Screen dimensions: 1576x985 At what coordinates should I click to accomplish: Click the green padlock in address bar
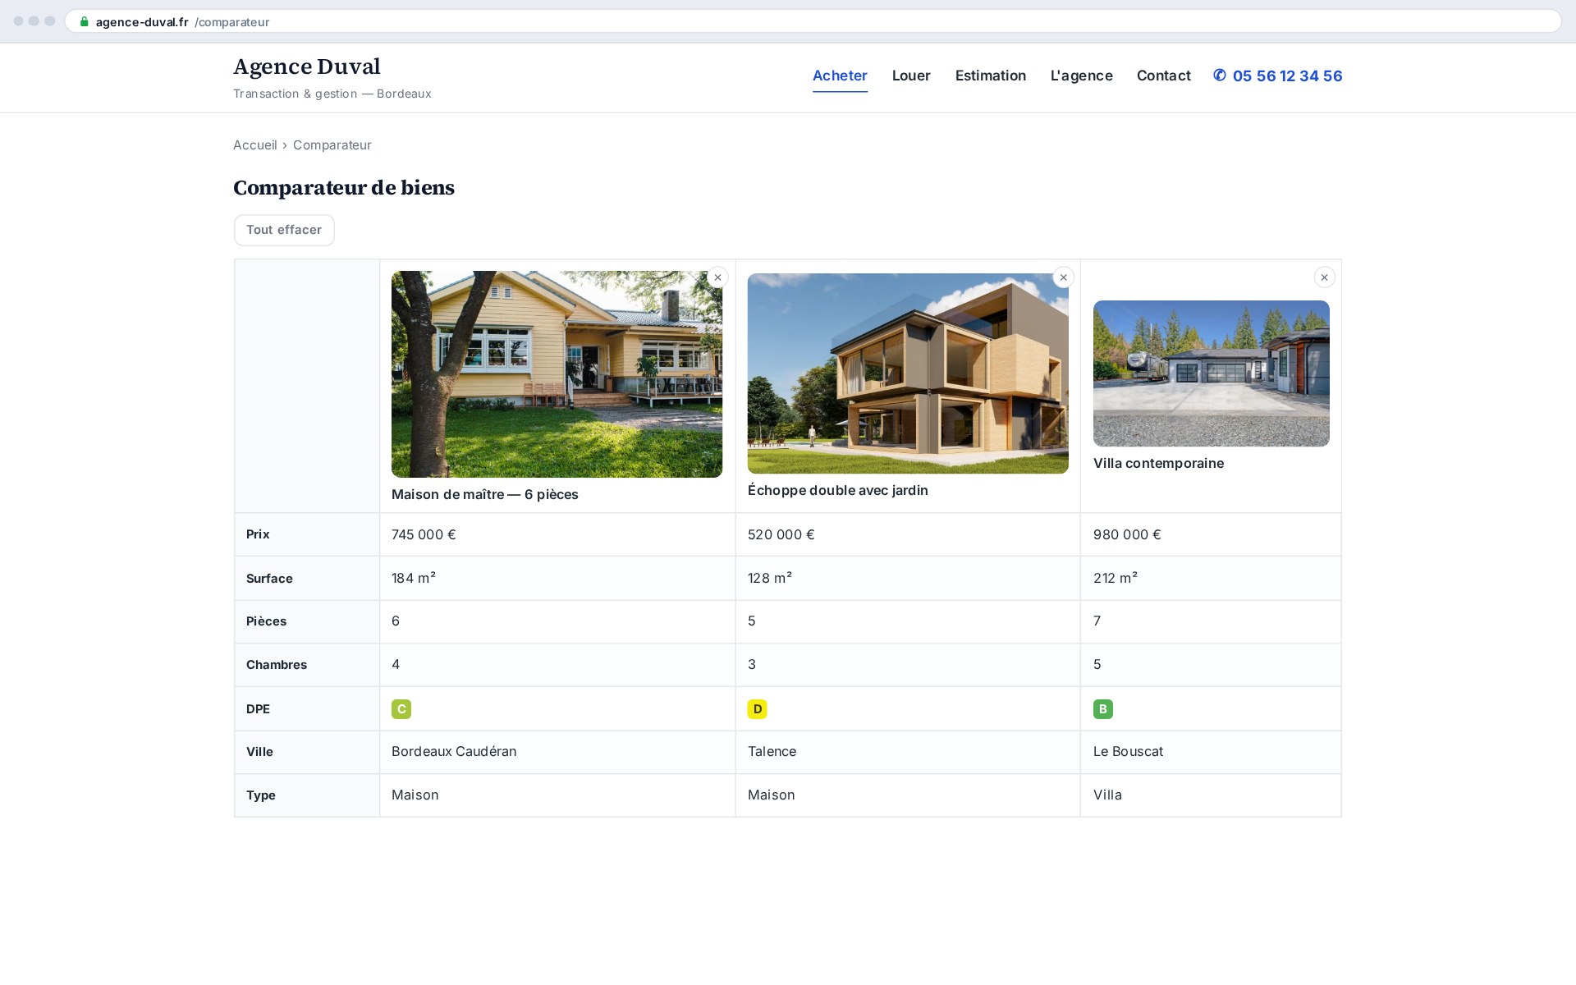pyautogui.click(x=84, y=22)
